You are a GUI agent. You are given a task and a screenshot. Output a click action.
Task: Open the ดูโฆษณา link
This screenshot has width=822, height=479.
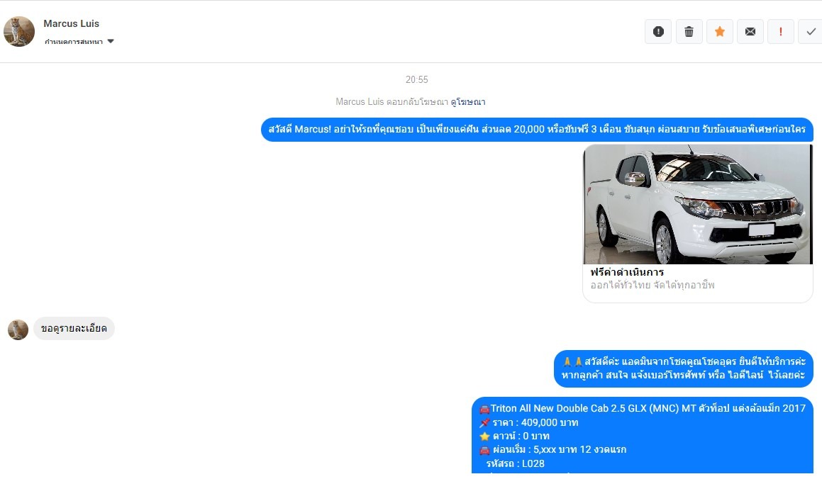pos(467,101)
